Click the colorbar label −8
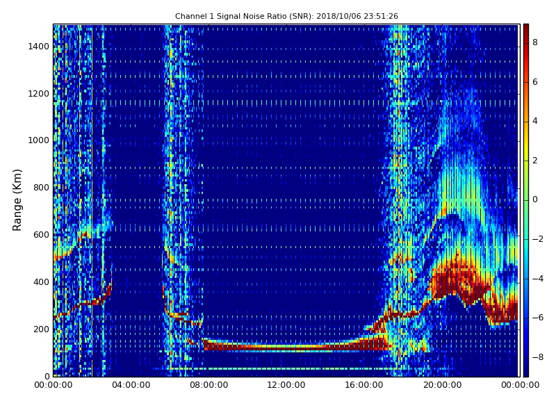Viewport: 556px width, 417px height. (537, 357)
